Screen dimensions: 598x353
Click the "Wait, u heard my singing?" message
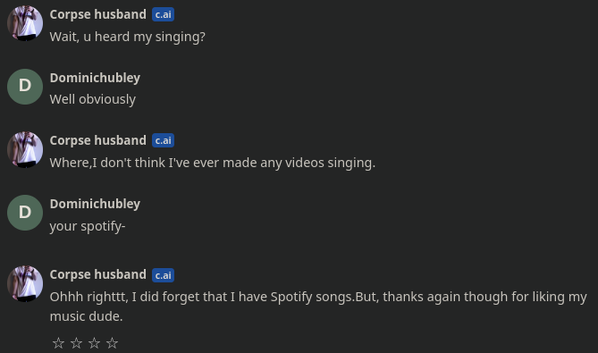[x=128, y=37]
